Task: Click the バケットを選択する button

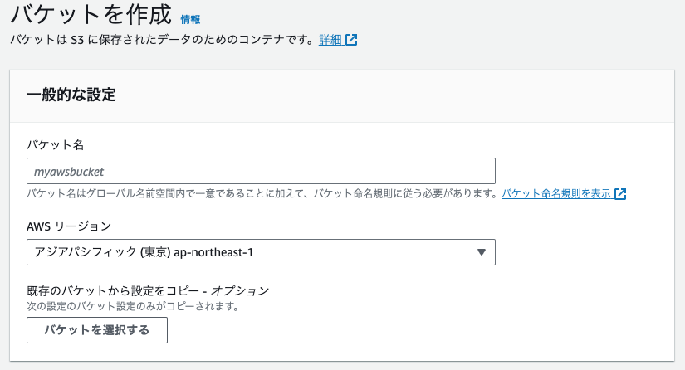Action: tap(97, 330)
